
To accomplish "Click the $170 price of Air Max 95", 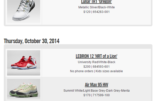I will click(x=87, y=95).
